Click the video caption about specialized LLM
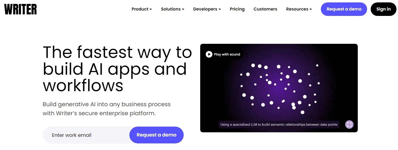This screenshot has width=398, height=150. (279, 124)
